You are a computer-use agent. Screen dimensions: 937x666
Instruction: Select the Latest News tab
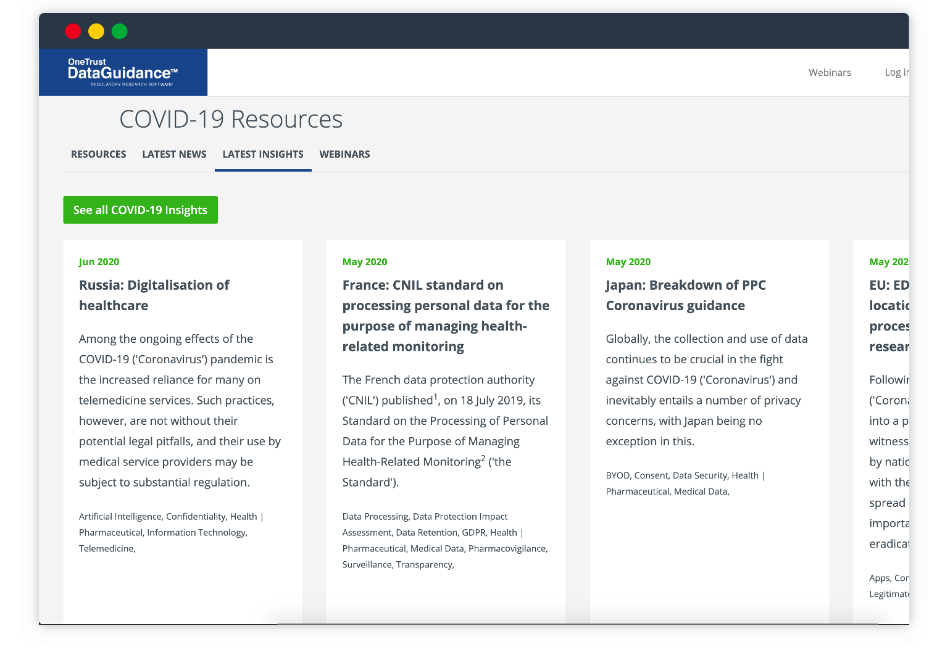(x=174, y=154)
